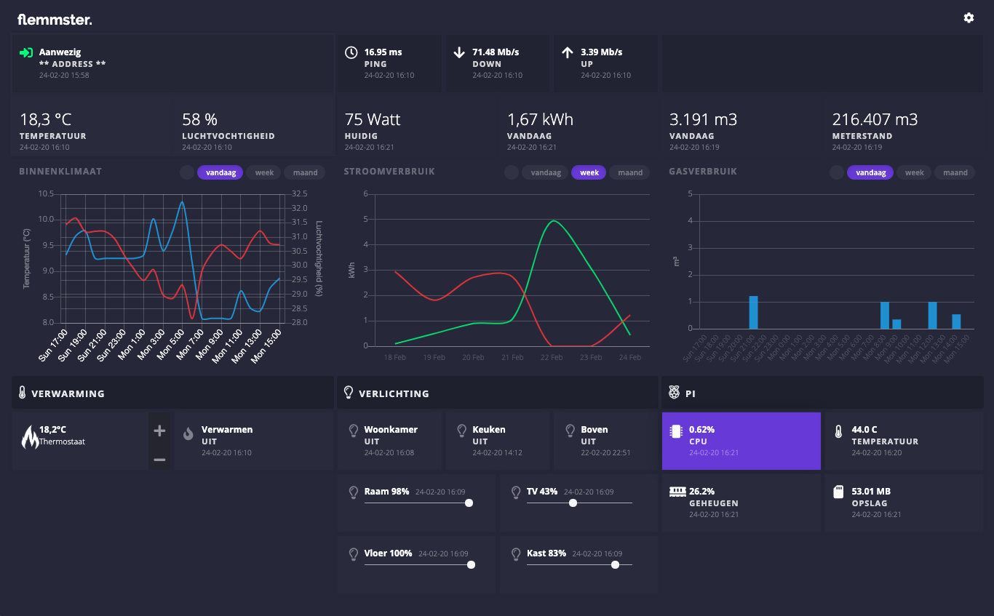Toggle Keuken light tile
This screenshot has width=994, height=616.
point(498,441)
